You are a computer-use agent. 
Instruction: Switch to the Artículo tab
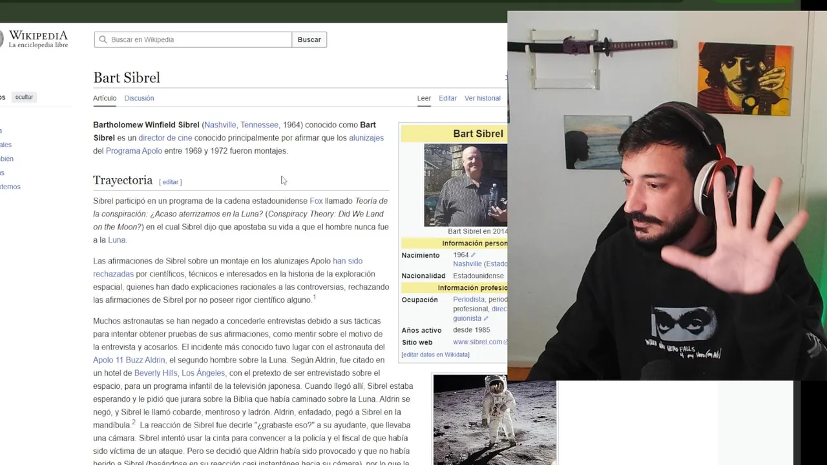(x=105, y=98)
